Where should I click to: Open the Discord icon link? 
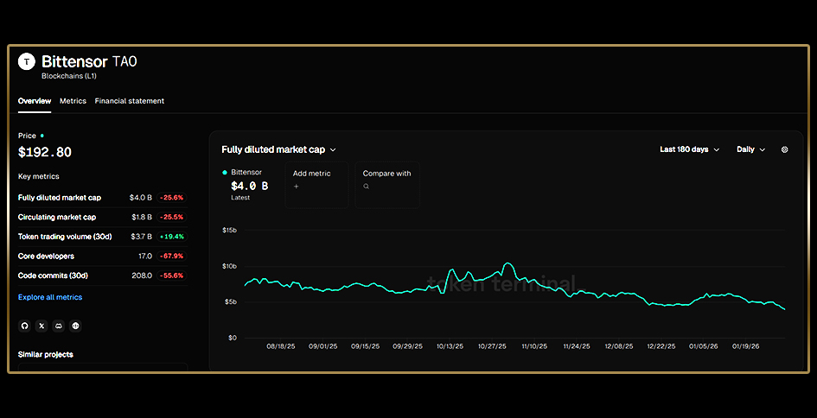[59, 326]
